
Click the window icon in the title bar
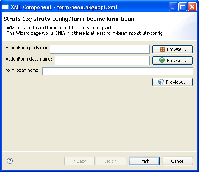click(x=5, y=7)
